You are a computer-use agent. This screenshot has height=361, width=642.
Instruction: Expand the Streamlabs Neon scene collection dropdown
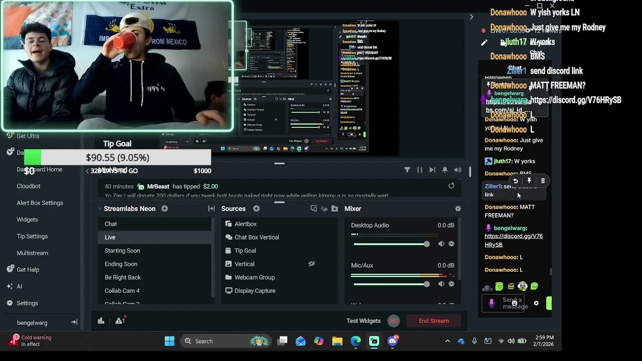click(100, 209)
